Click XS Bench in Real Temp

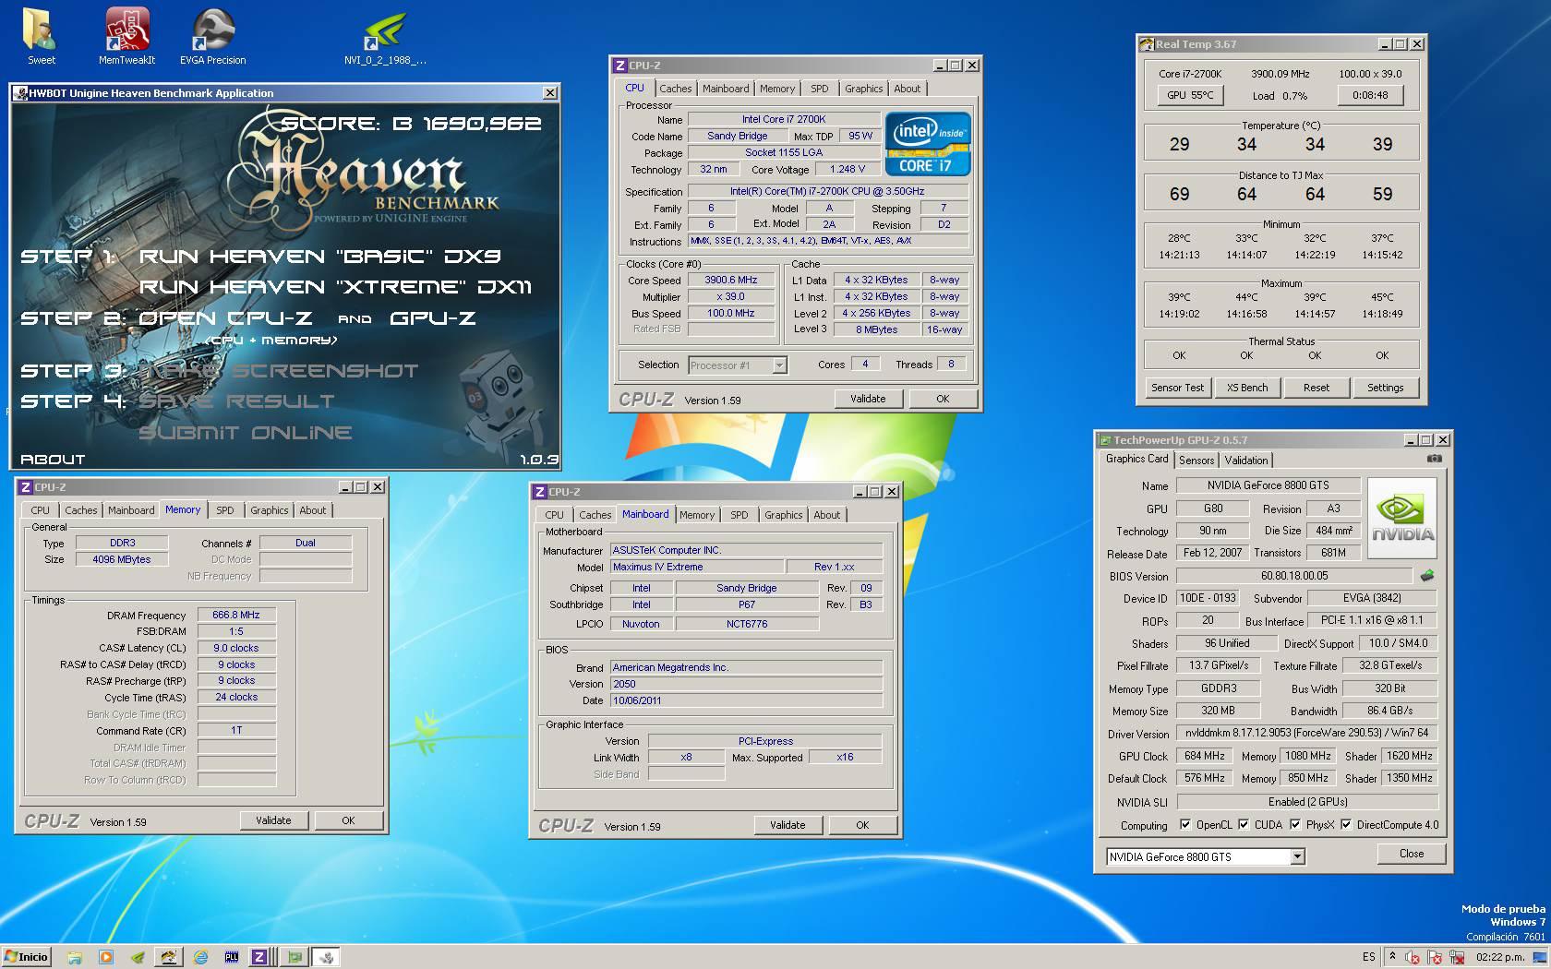click(1247, 388)
